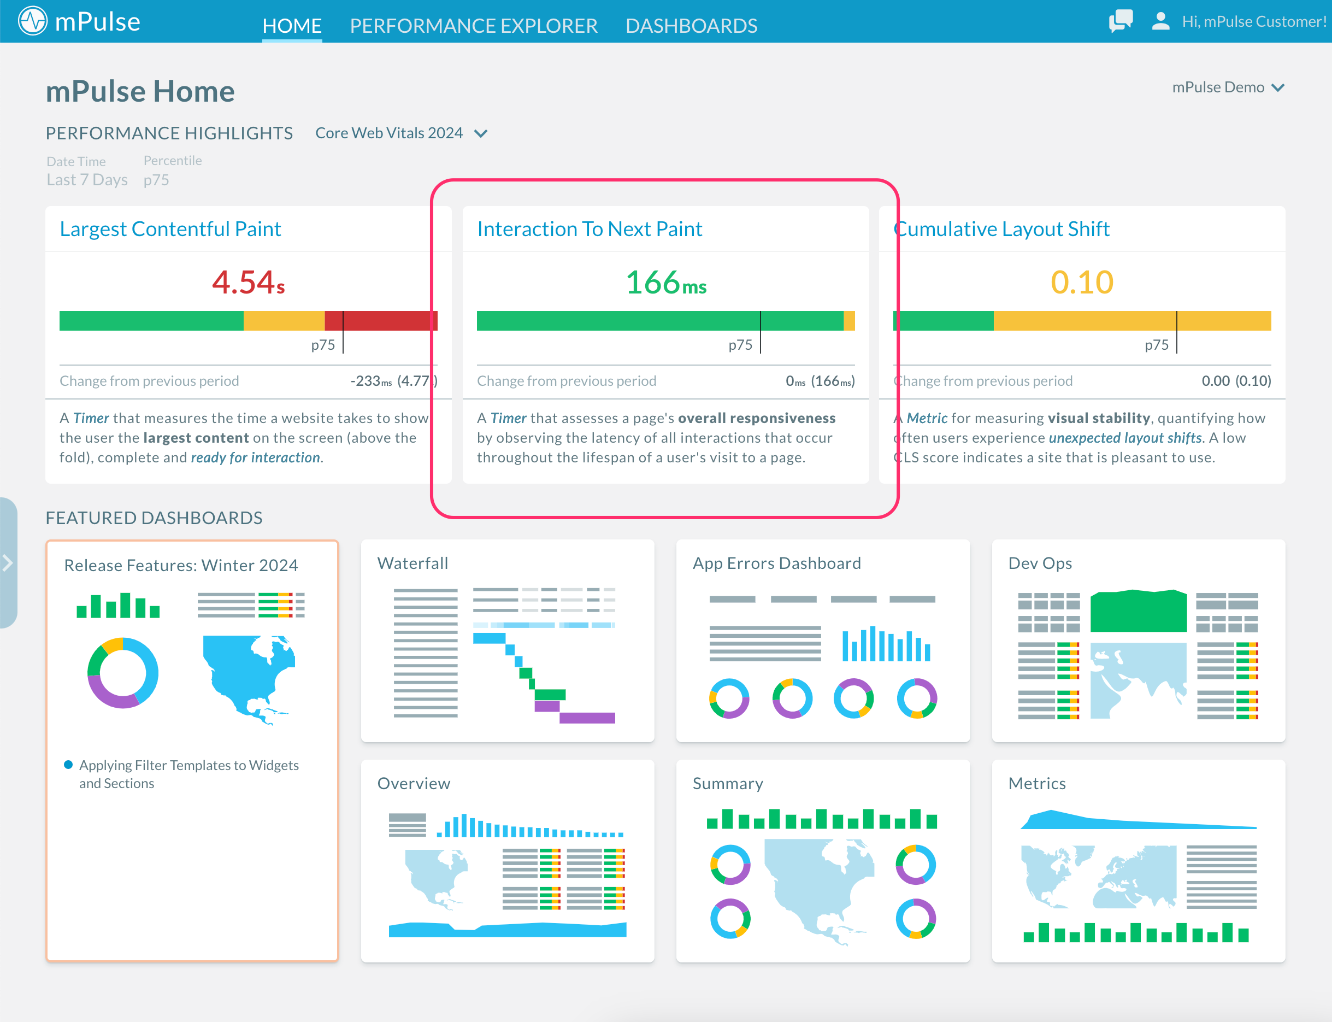Open the chat messages icon
The height and width of the screenshot is (1022, 1332).
click(1121, 21)
